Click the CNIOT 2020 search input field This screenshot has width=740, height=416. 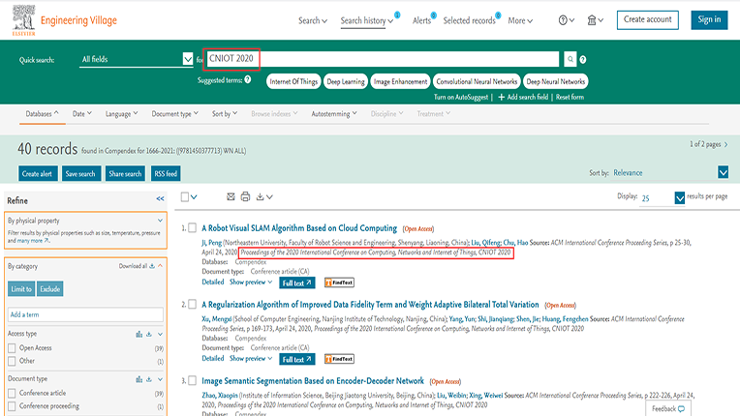click(387, 59)
